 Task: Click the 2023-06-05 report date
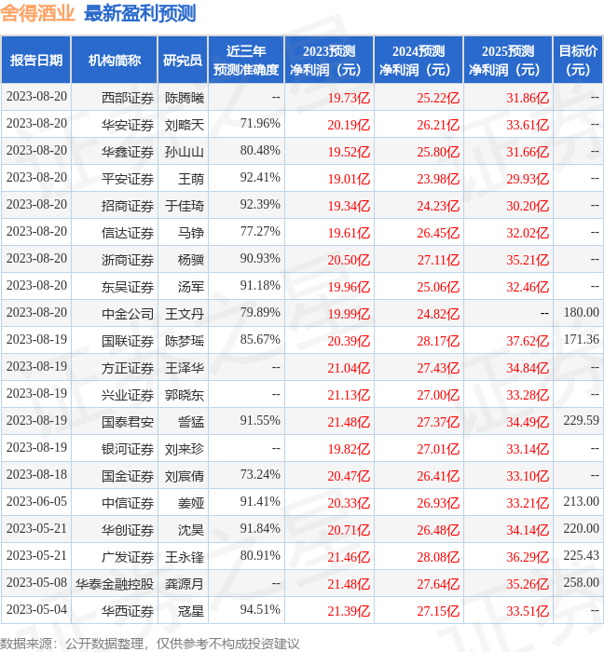tap(36, 501)
